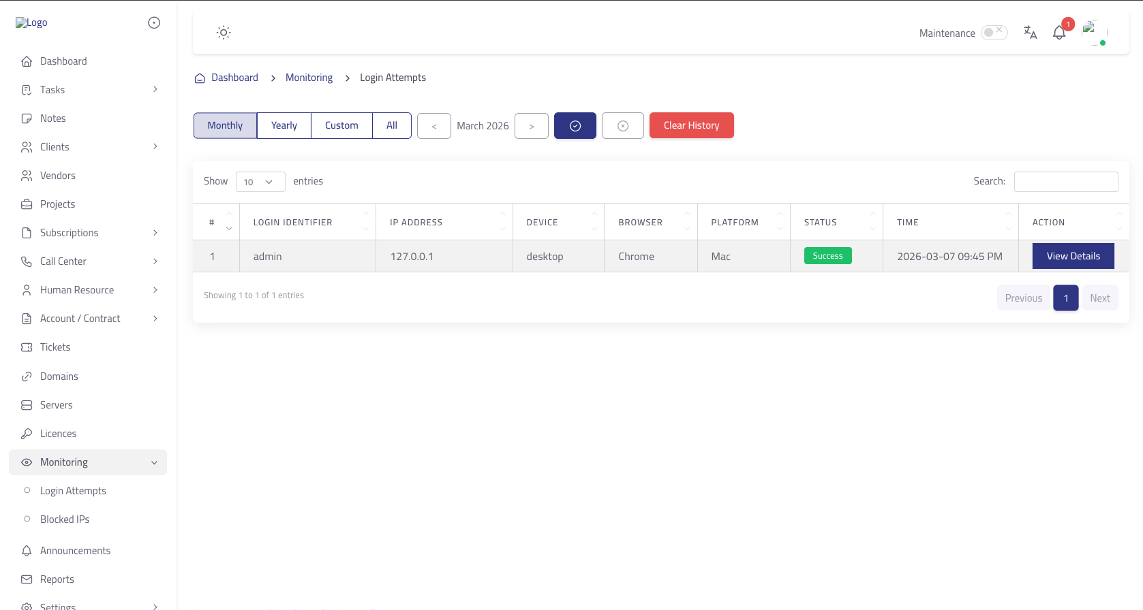Sort by the IP Address column header
The width and height of the screenshot is (1143, 610).
[x=444, y=222]
